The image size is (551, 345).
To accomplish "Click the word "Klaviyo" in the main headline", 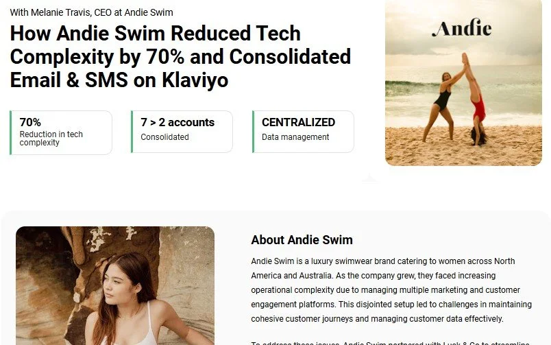I will (195, 80).
